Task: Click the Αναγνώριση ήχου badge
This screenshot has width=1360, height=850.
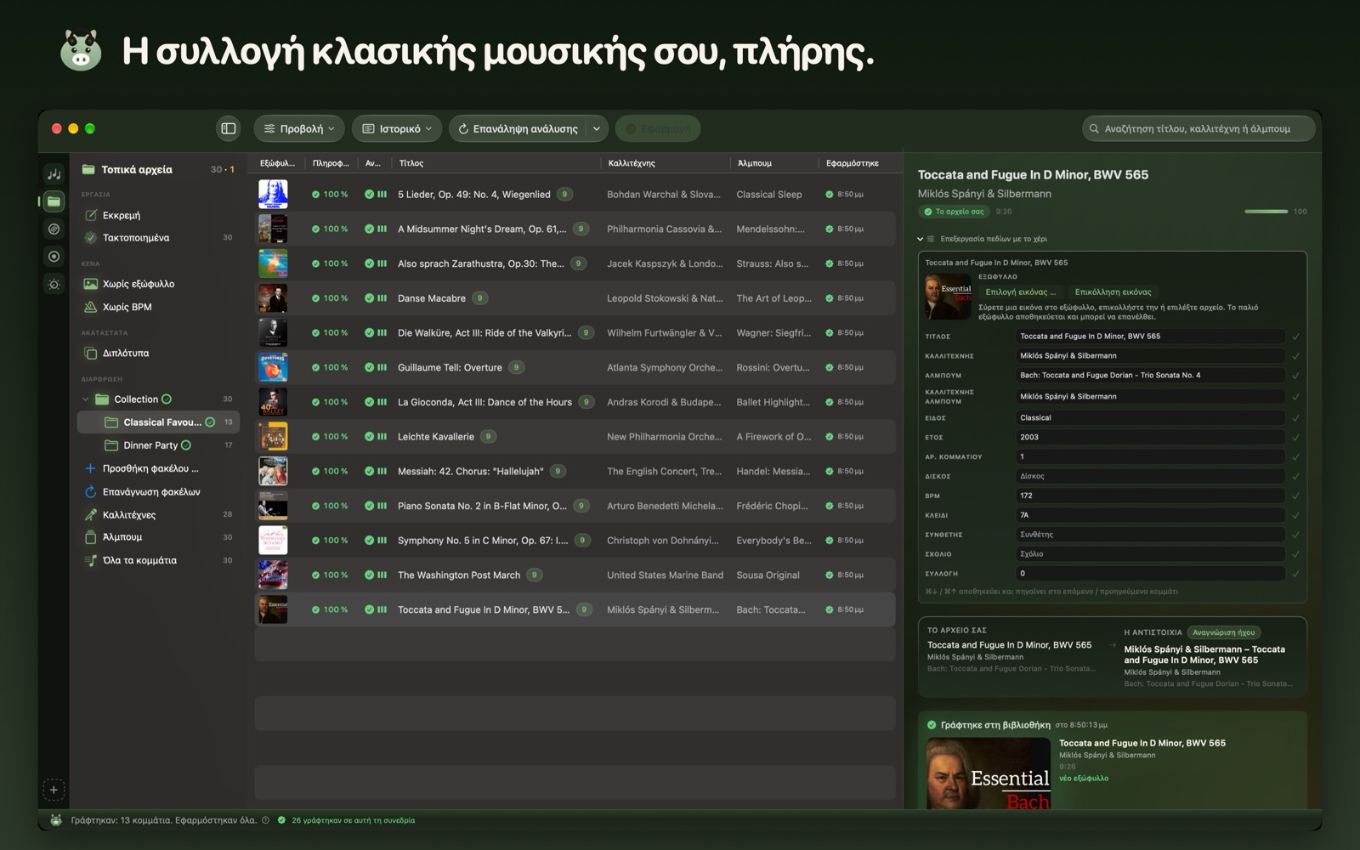Action: click(1223, 632)
